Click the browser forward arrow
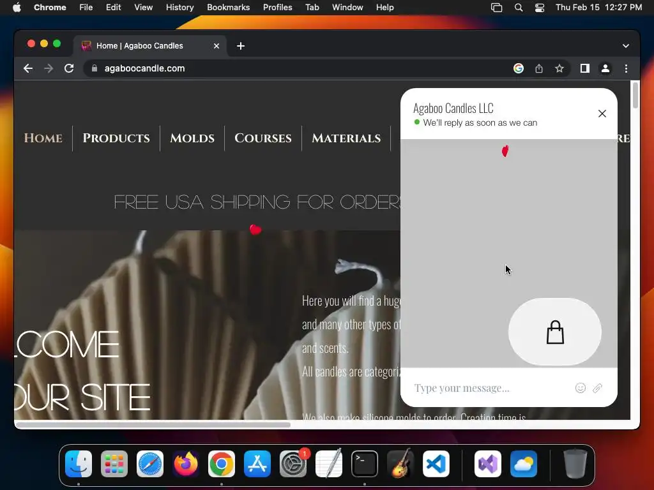 point(49,68)
